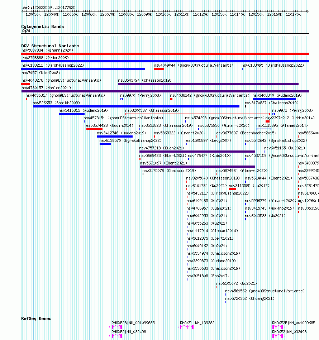Open nsv4730157 (Hanlon2021) variant label
319x340 pixels.
click(46, 88)
